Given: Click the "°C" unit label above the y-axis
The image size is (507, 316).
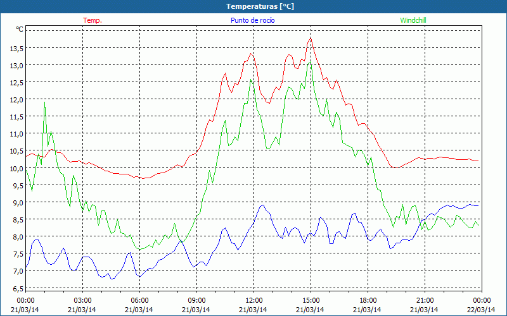Looking at the screenshot, I should (20, 29).
